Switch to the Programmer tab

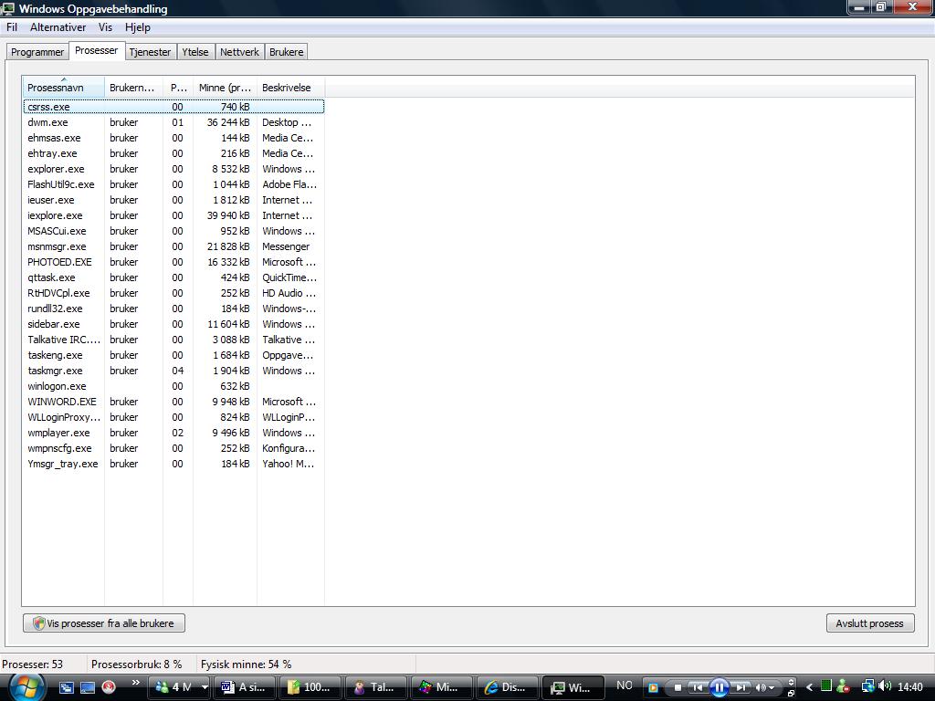point(37,52)
